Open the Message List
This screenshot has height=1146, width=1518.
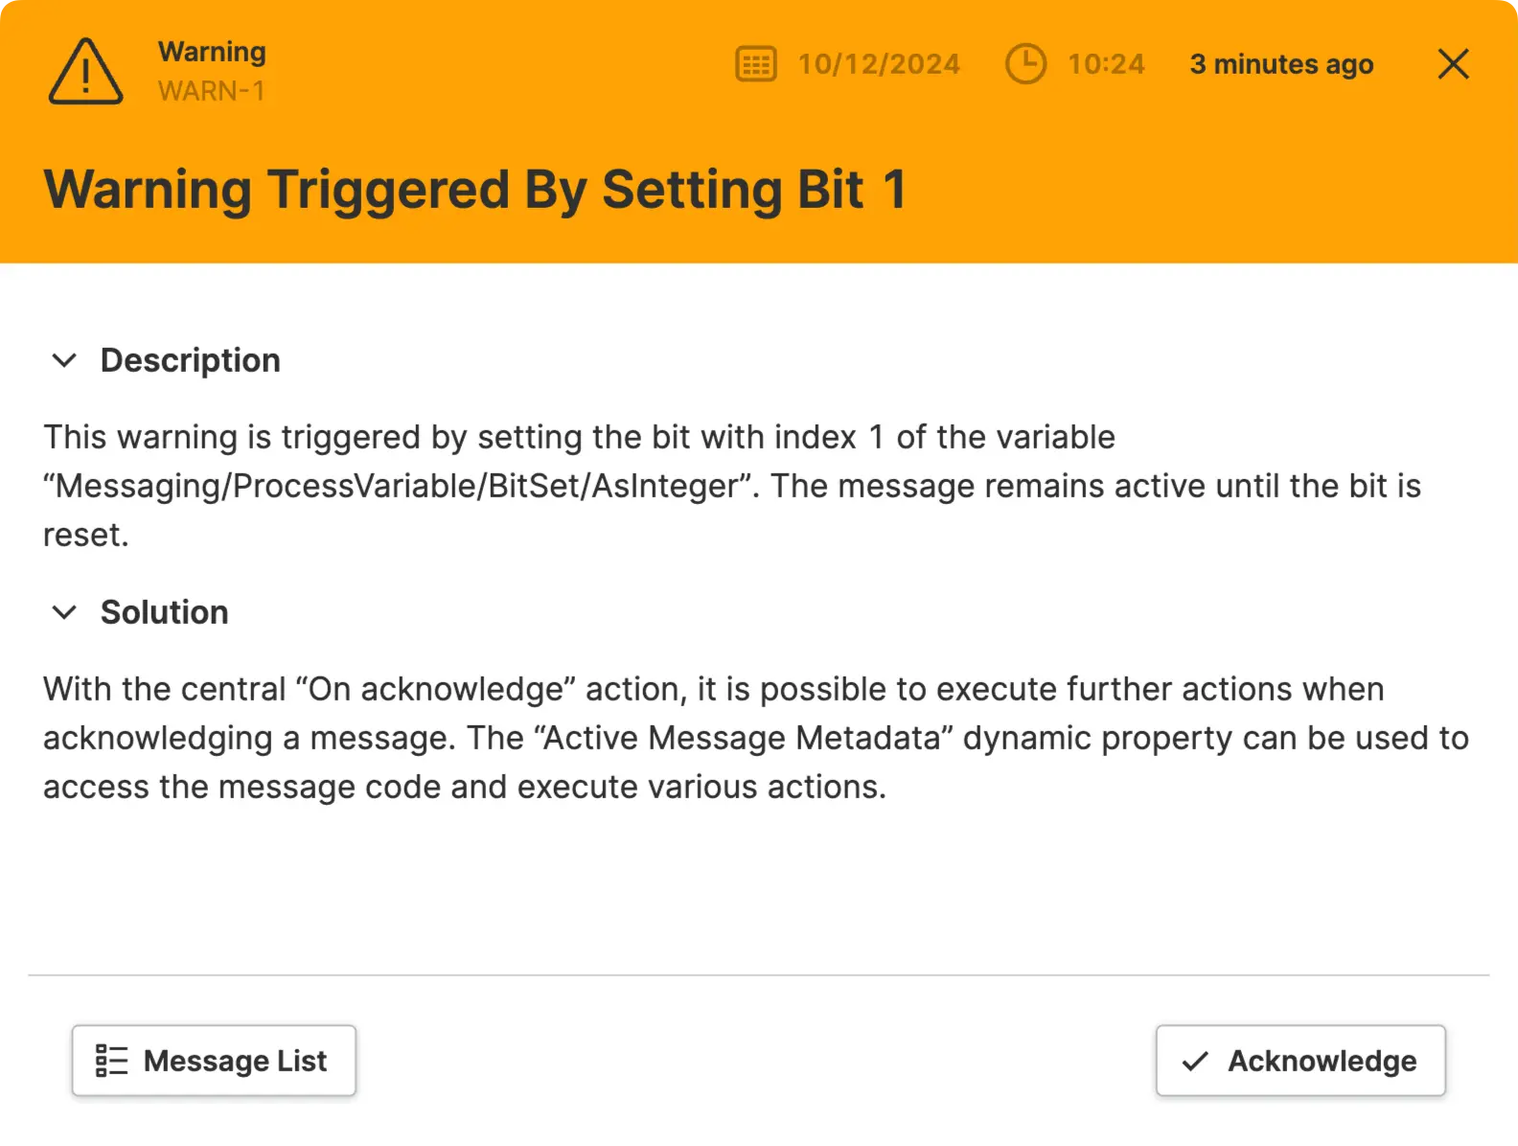click(x=214, y=1061)
